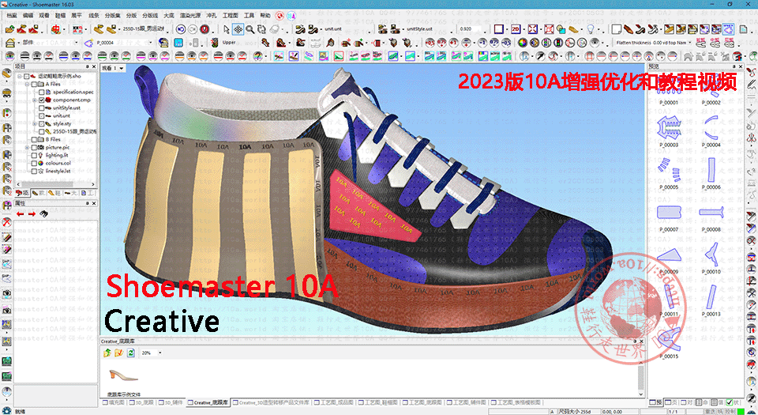
Task: Toggle the specification.spec checkbox
Action: click(42, 92)
